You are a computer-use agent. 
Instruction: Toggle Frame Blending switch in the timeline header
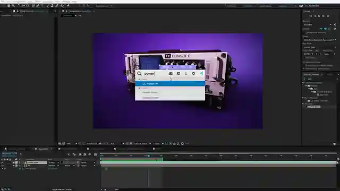(x=85, y=154)
